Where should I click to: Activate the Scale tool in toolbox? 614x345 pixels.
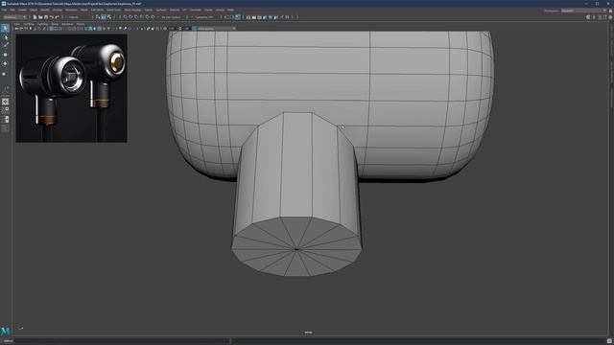tap(5, 73)
